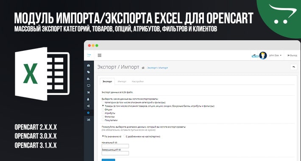Click the Экспорт / Импорт page heading
The image size is (301, 161).
pos(118,67)
